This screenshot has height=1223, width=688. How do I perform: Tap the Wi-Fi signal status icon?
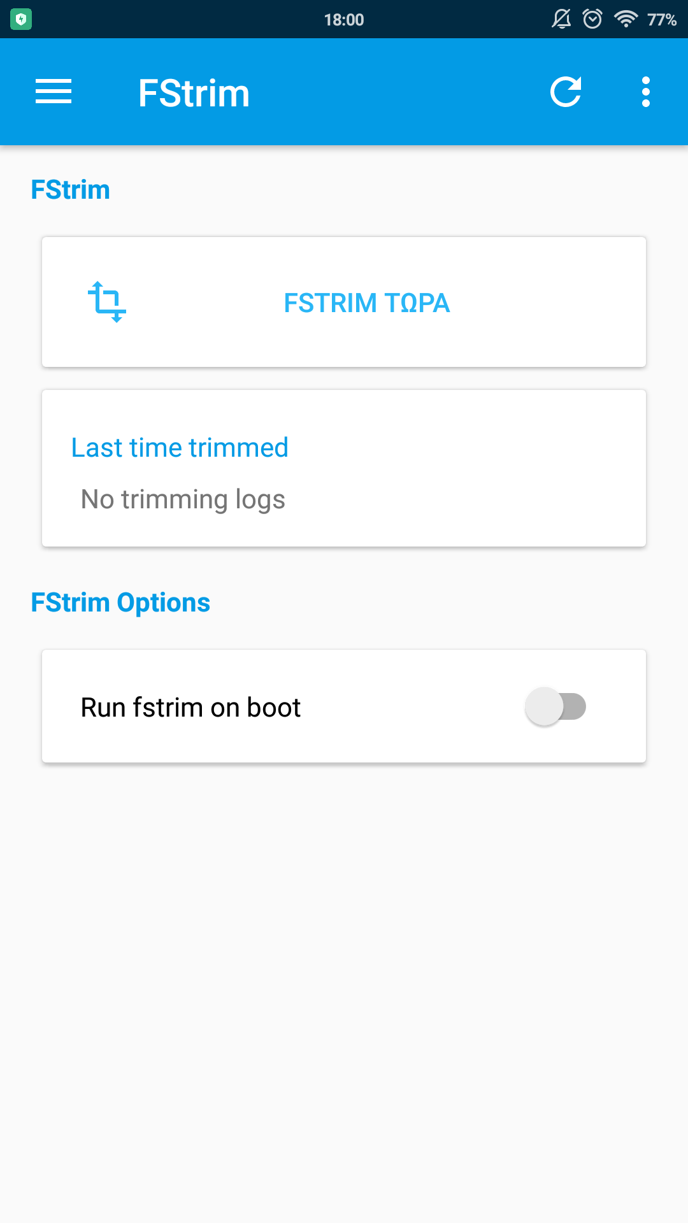626,19
